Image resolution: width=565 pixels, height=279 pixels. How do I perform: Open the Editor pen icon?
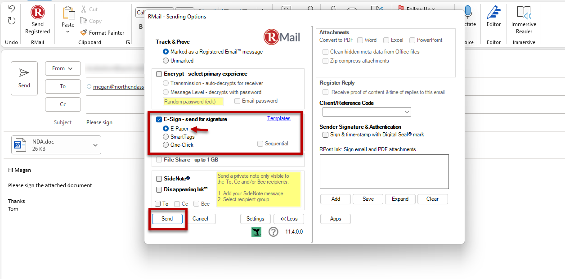(x=493, y=13)
